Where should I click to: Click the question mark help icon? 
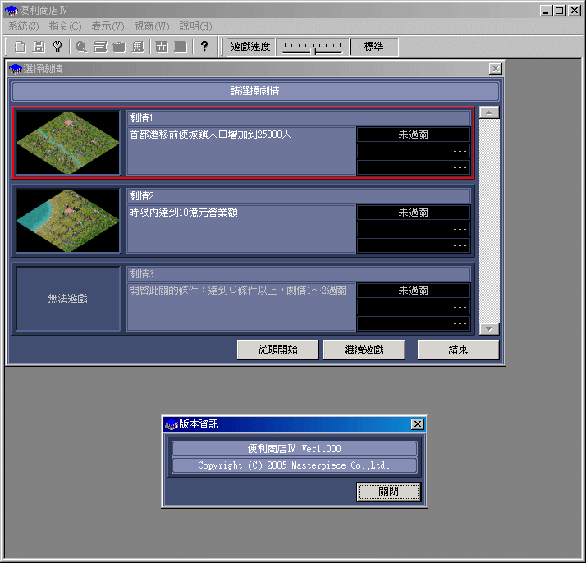(x=204, y=47)
